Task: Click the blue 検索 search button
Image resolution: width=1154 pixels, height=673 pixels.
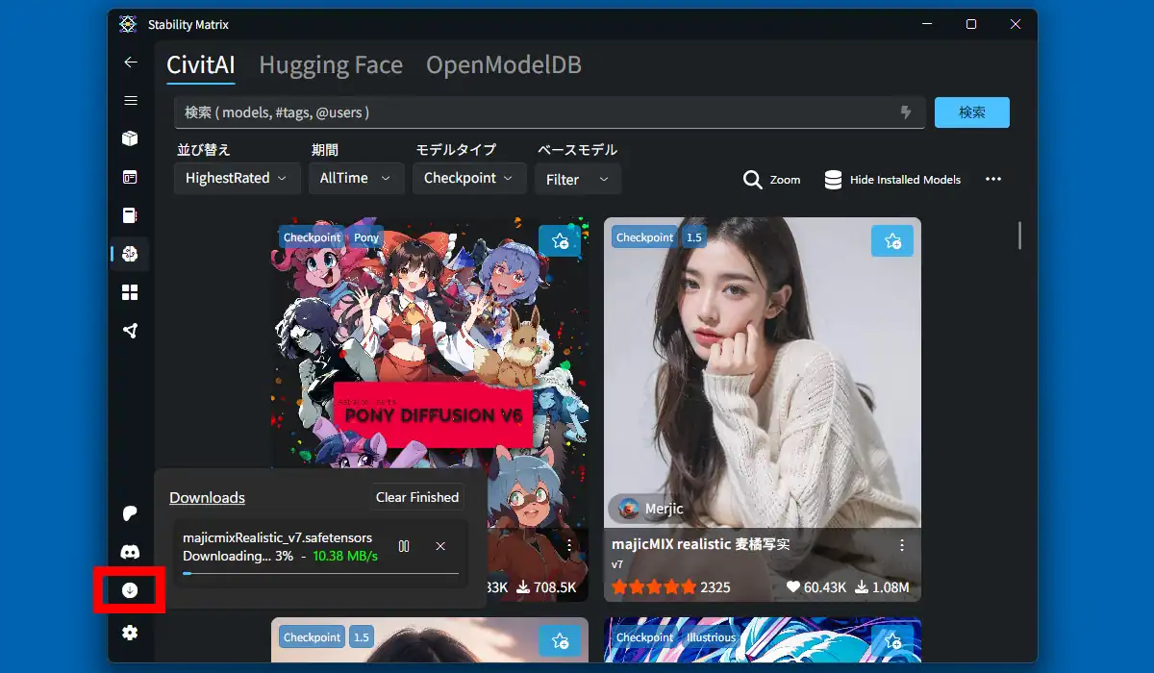Action: [x=972, y=112]
